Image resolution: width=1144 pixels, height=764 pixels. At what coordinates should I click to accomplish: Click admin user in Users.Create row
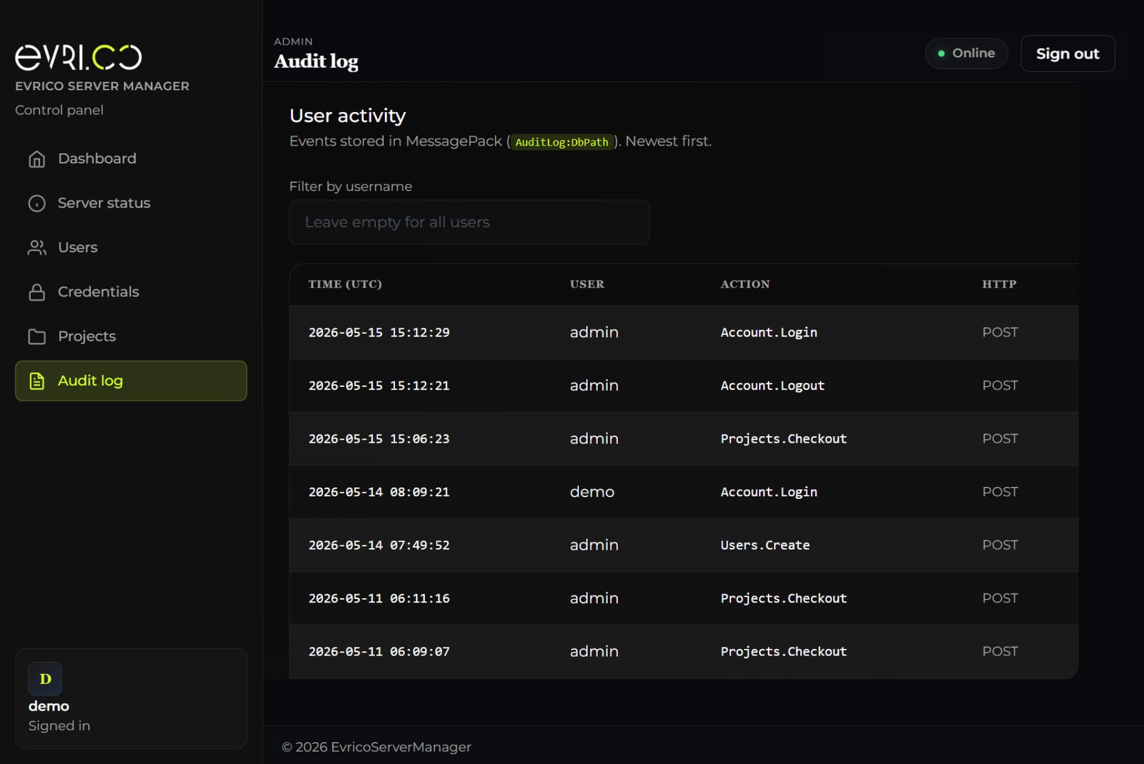point(594,545)
